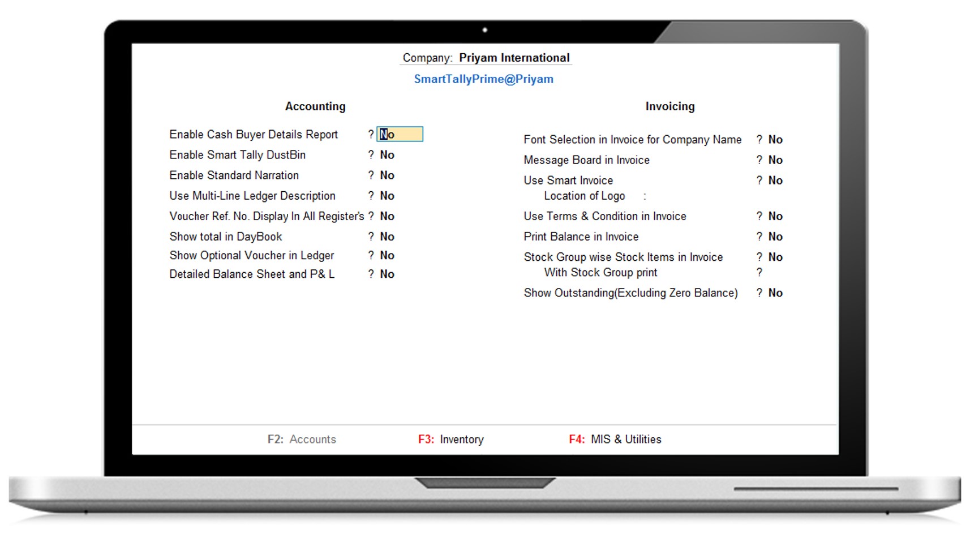
Task: Click the Use Multi-Line Ledger Description label
Action: point(252,196)
